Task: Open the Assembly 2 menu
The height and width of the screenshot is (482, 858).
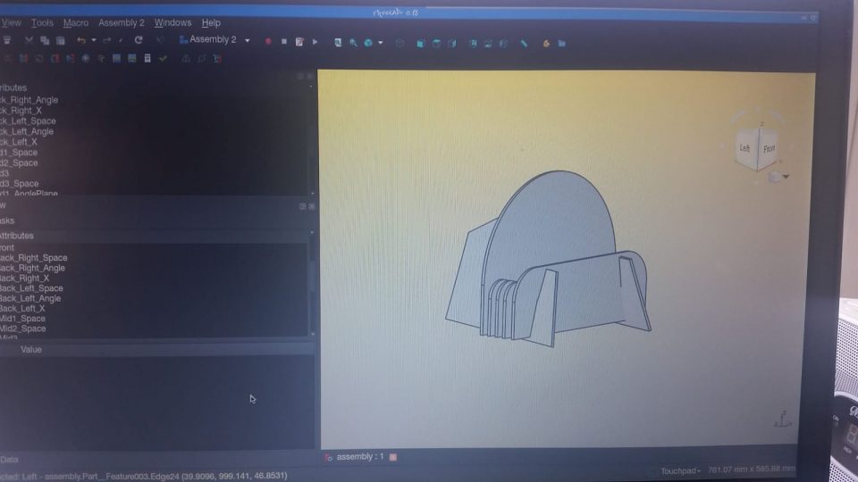Action: coord(122,22)
